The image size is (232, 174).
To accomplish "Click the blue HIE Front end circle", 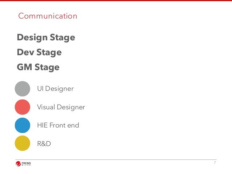I will (x=22, y=125).
